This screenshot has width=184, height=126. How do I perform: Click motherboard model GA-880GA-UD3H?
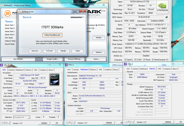pos(93,78)
